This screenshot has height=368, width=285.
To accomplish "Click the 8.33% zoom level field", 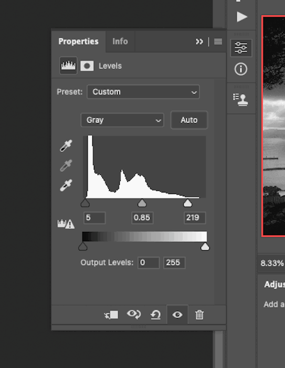I will pos(272,263).
